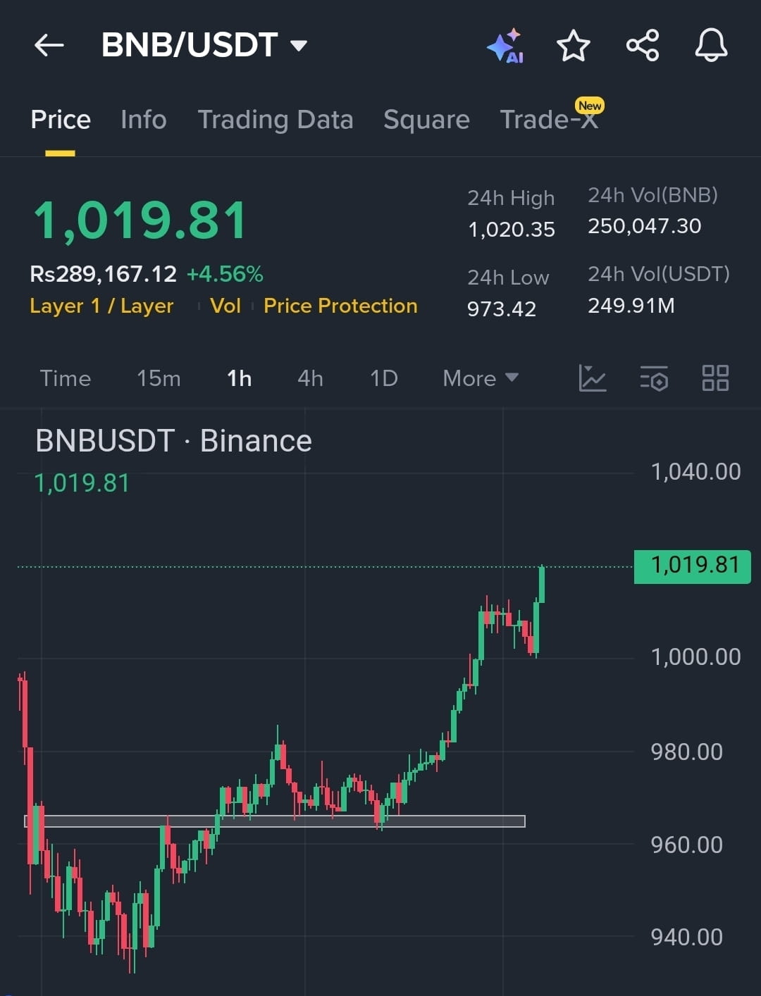
Task: Tap the 960.00 price axis label
Action: 687,845
